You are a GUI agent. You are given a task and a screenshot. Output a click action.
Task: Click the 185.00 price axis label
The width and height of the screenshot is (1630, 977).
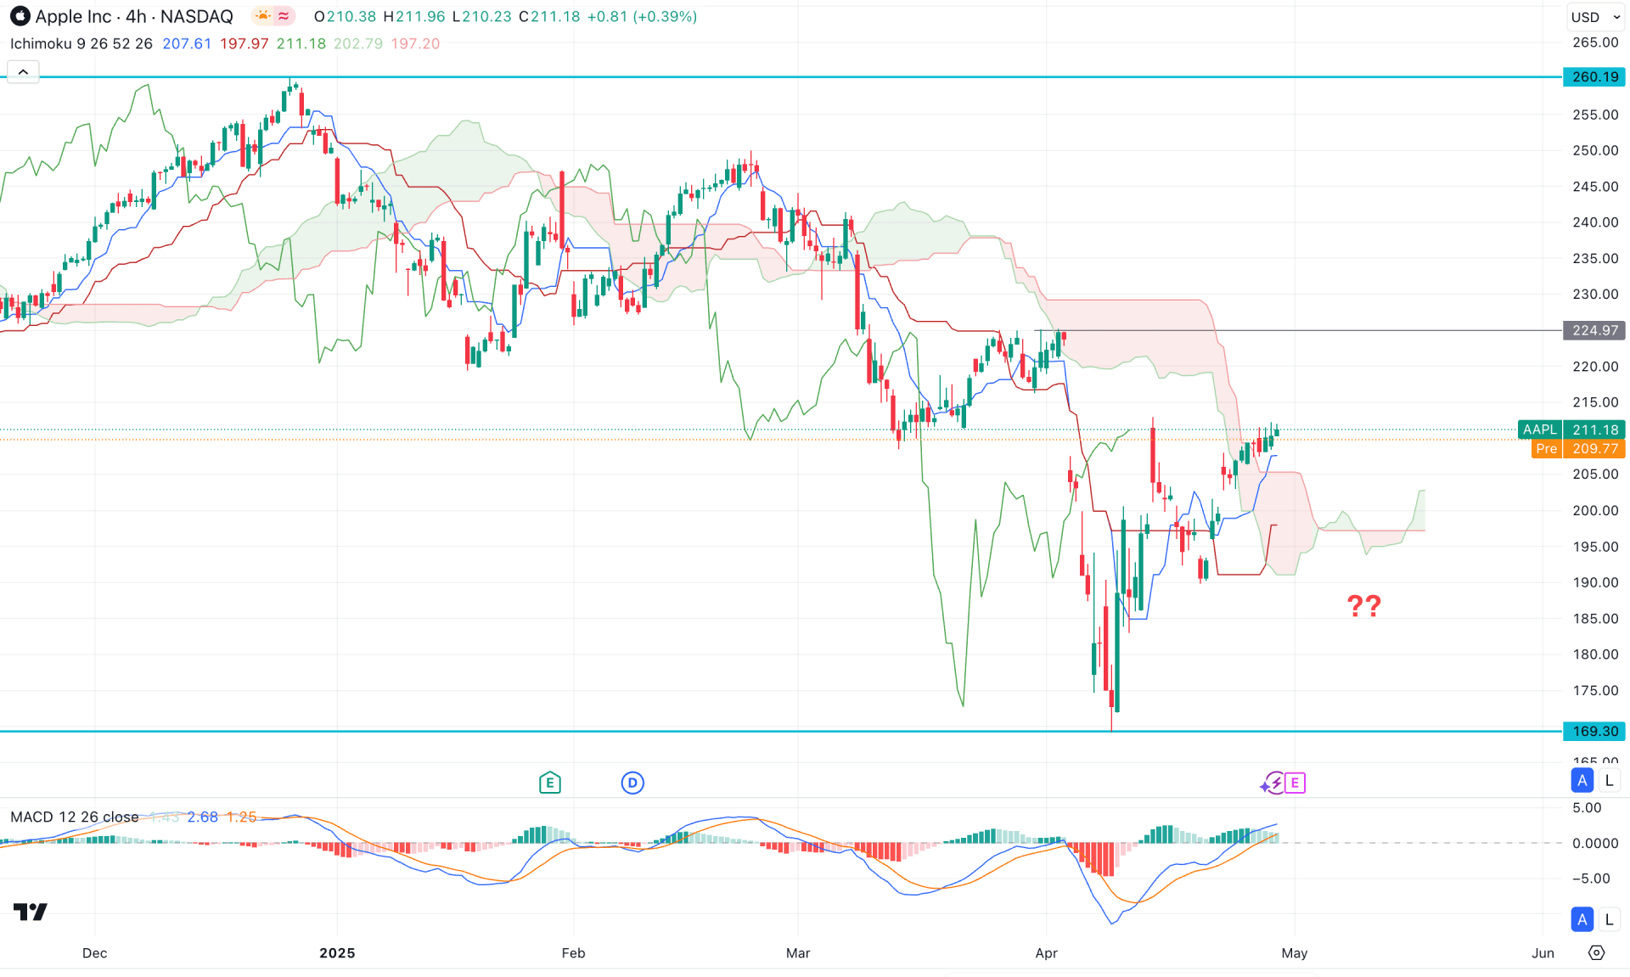tap(1595, 618)
